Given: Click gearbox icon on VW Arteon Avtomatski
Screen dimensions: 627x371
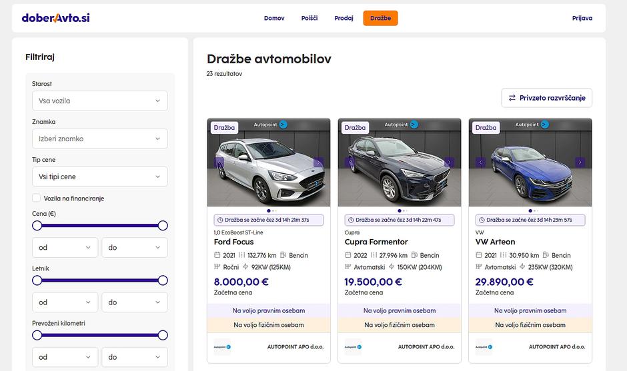Looking at the screenshot, I should (479, 267).
